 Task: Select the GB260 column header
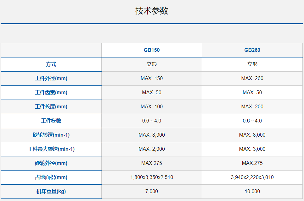pos(252,50)
